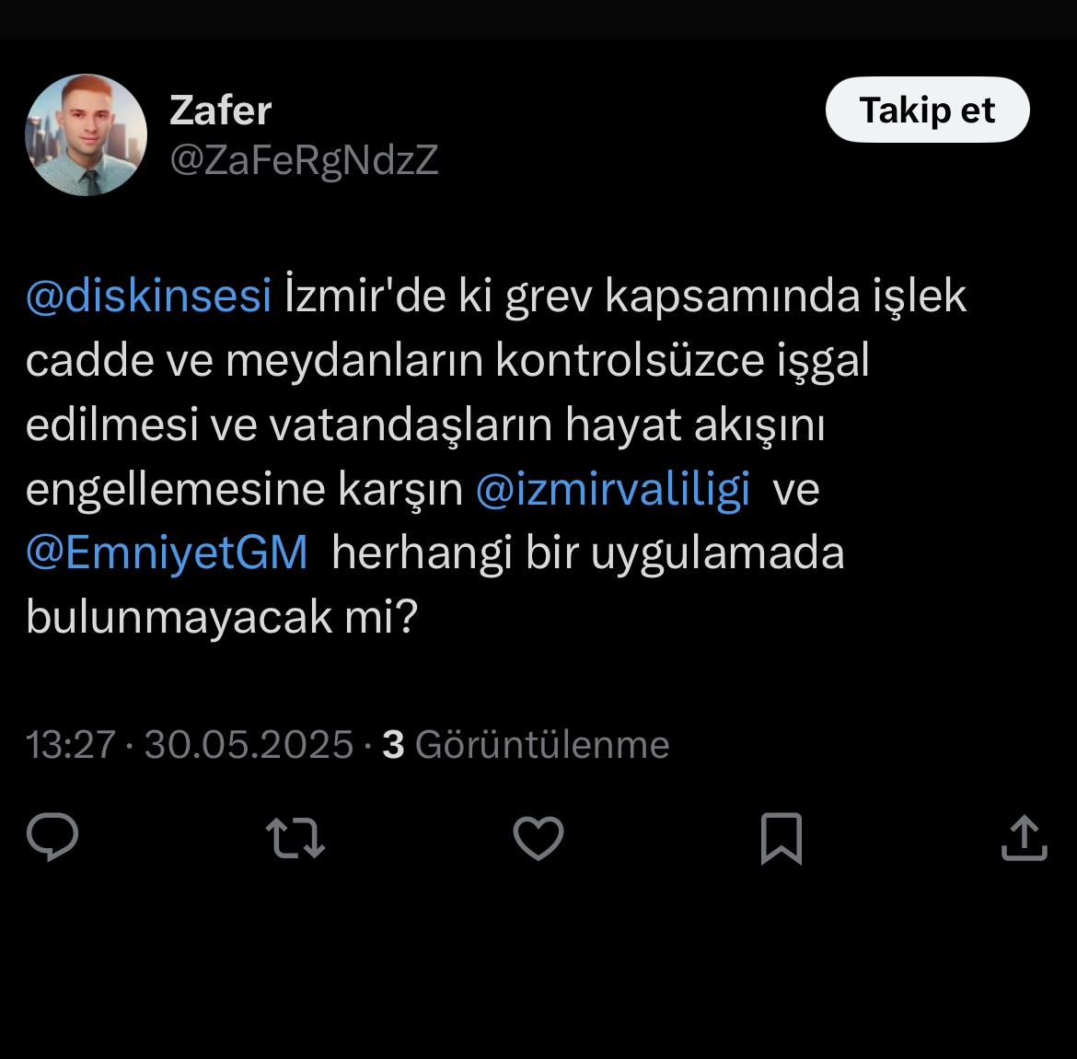Click the 30.05.2025 post date
This screenshot has height=1059, width=1077.
(249, 745)
